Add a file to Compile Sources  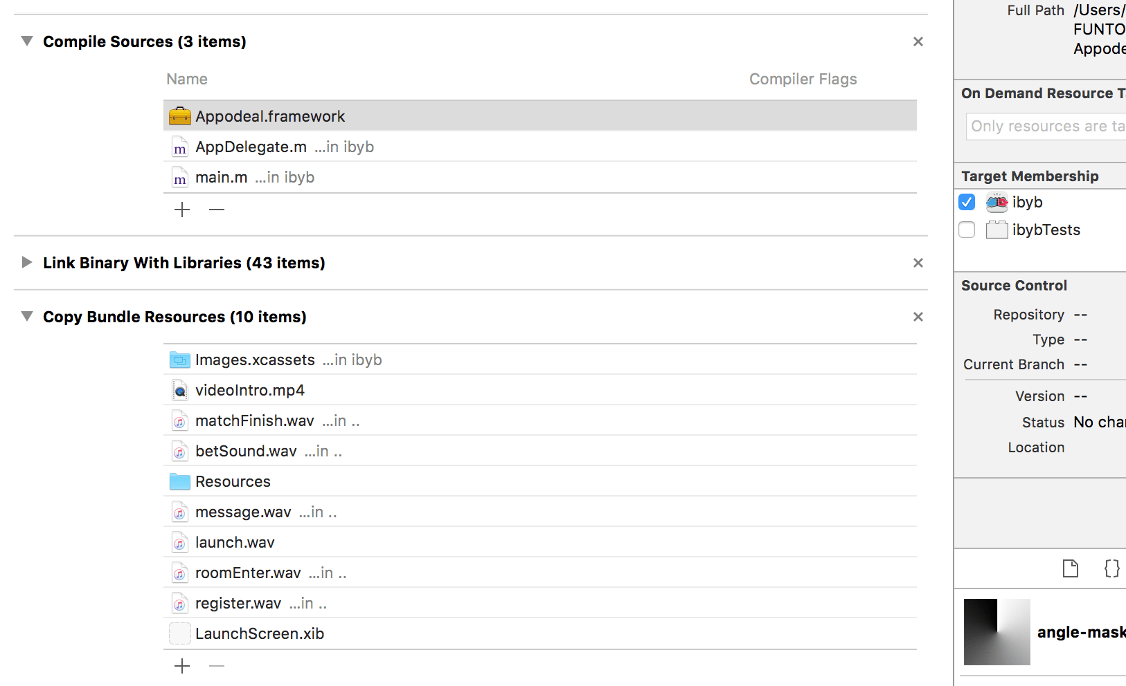[182, 210]
